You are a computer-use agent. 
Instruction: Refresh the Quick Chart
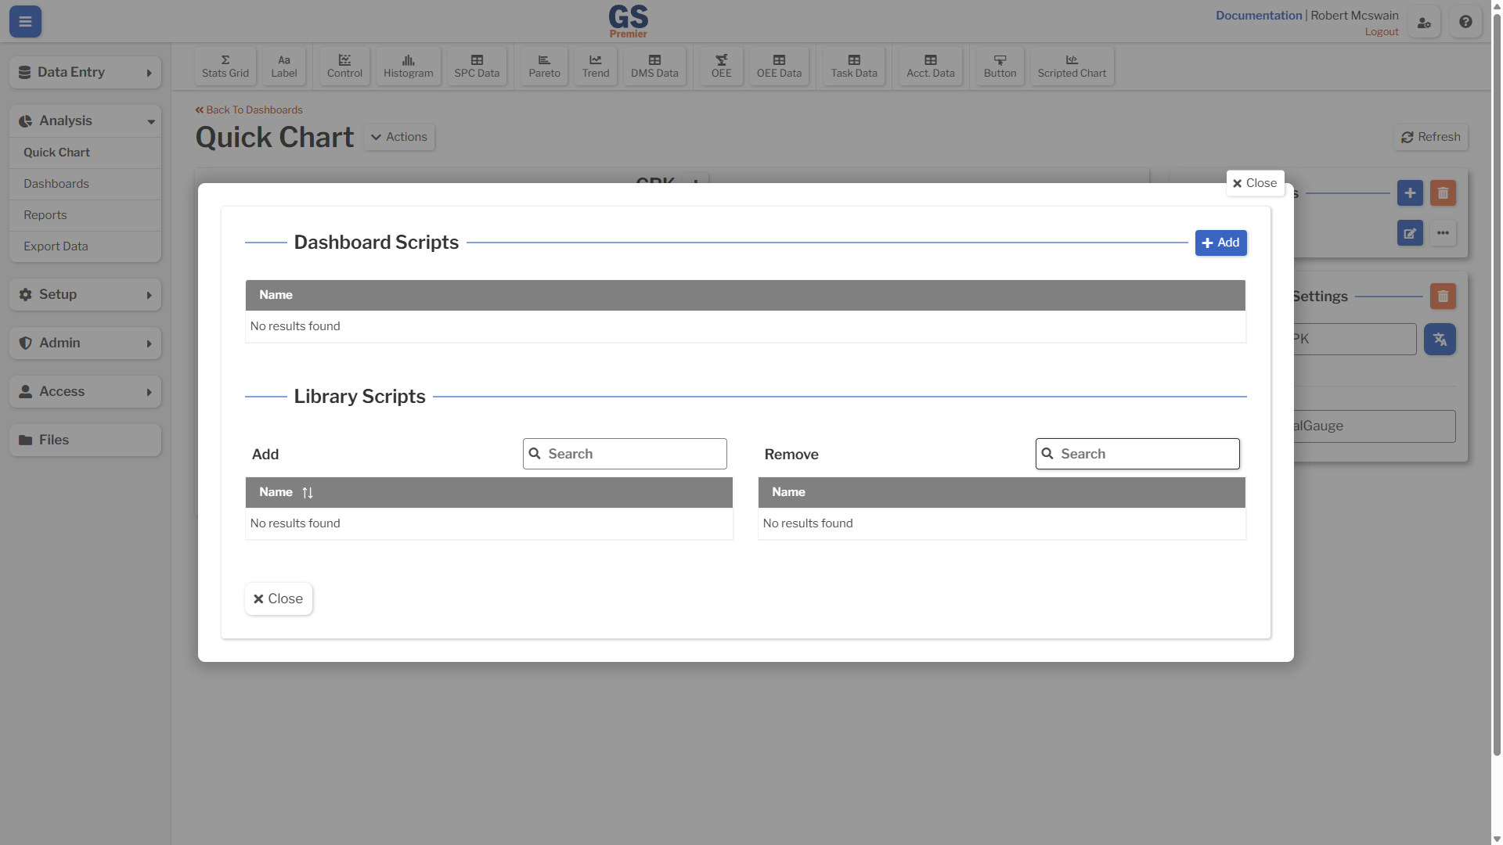pos(1431,137)
